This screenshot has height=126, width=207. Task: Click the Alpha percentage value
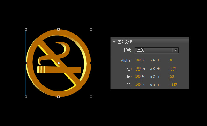click(138, 60)
